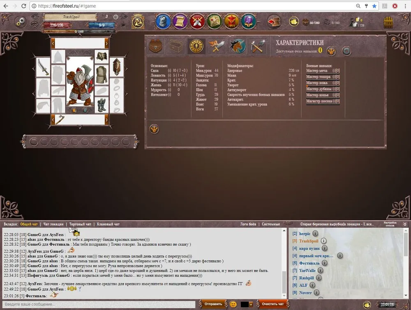Open the pickaxe and shovel professions tab
The width and height of the screenshot is (411, 310).
click(257, 46)
